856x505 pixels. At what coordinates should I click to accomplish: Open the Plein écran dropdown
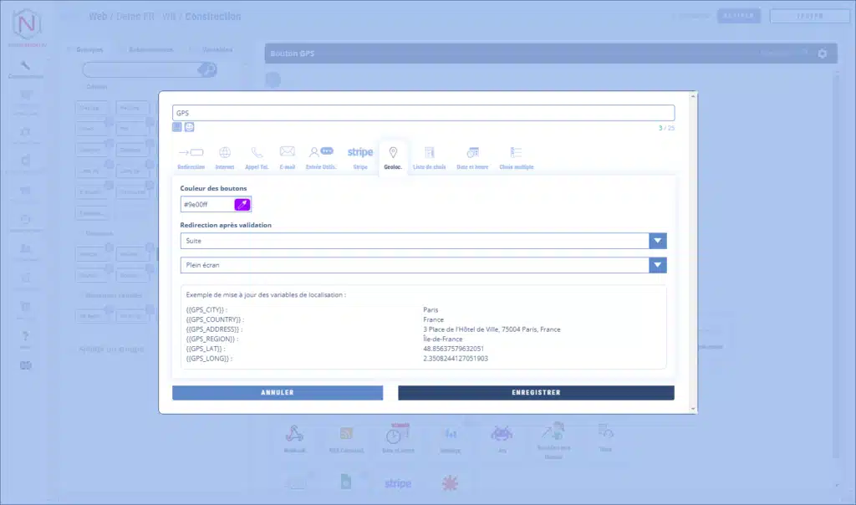pos(658,265)
